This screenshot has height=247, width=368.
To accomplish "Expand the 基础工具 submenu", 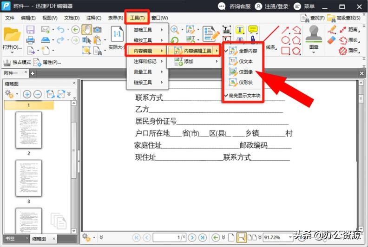I will click(148, 30).
